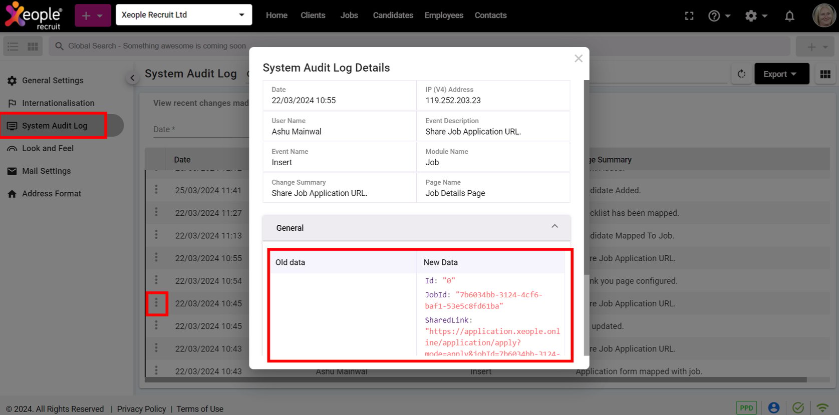Open the Clients menu
Screen dimensions: 839x415
313,16
